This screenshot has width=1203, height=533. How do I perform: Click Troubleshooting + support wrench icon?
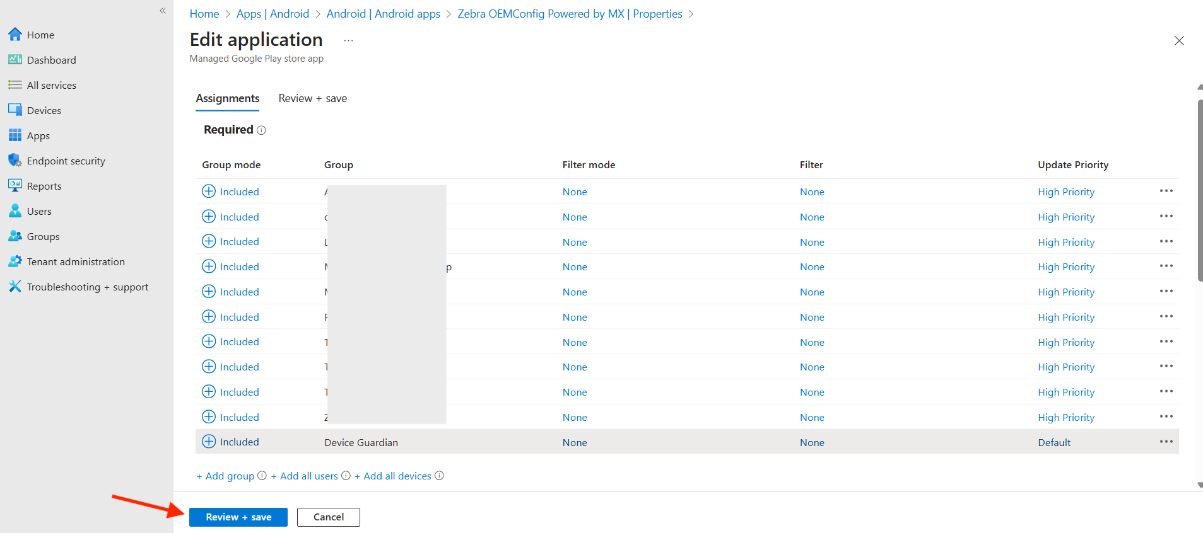15,287
